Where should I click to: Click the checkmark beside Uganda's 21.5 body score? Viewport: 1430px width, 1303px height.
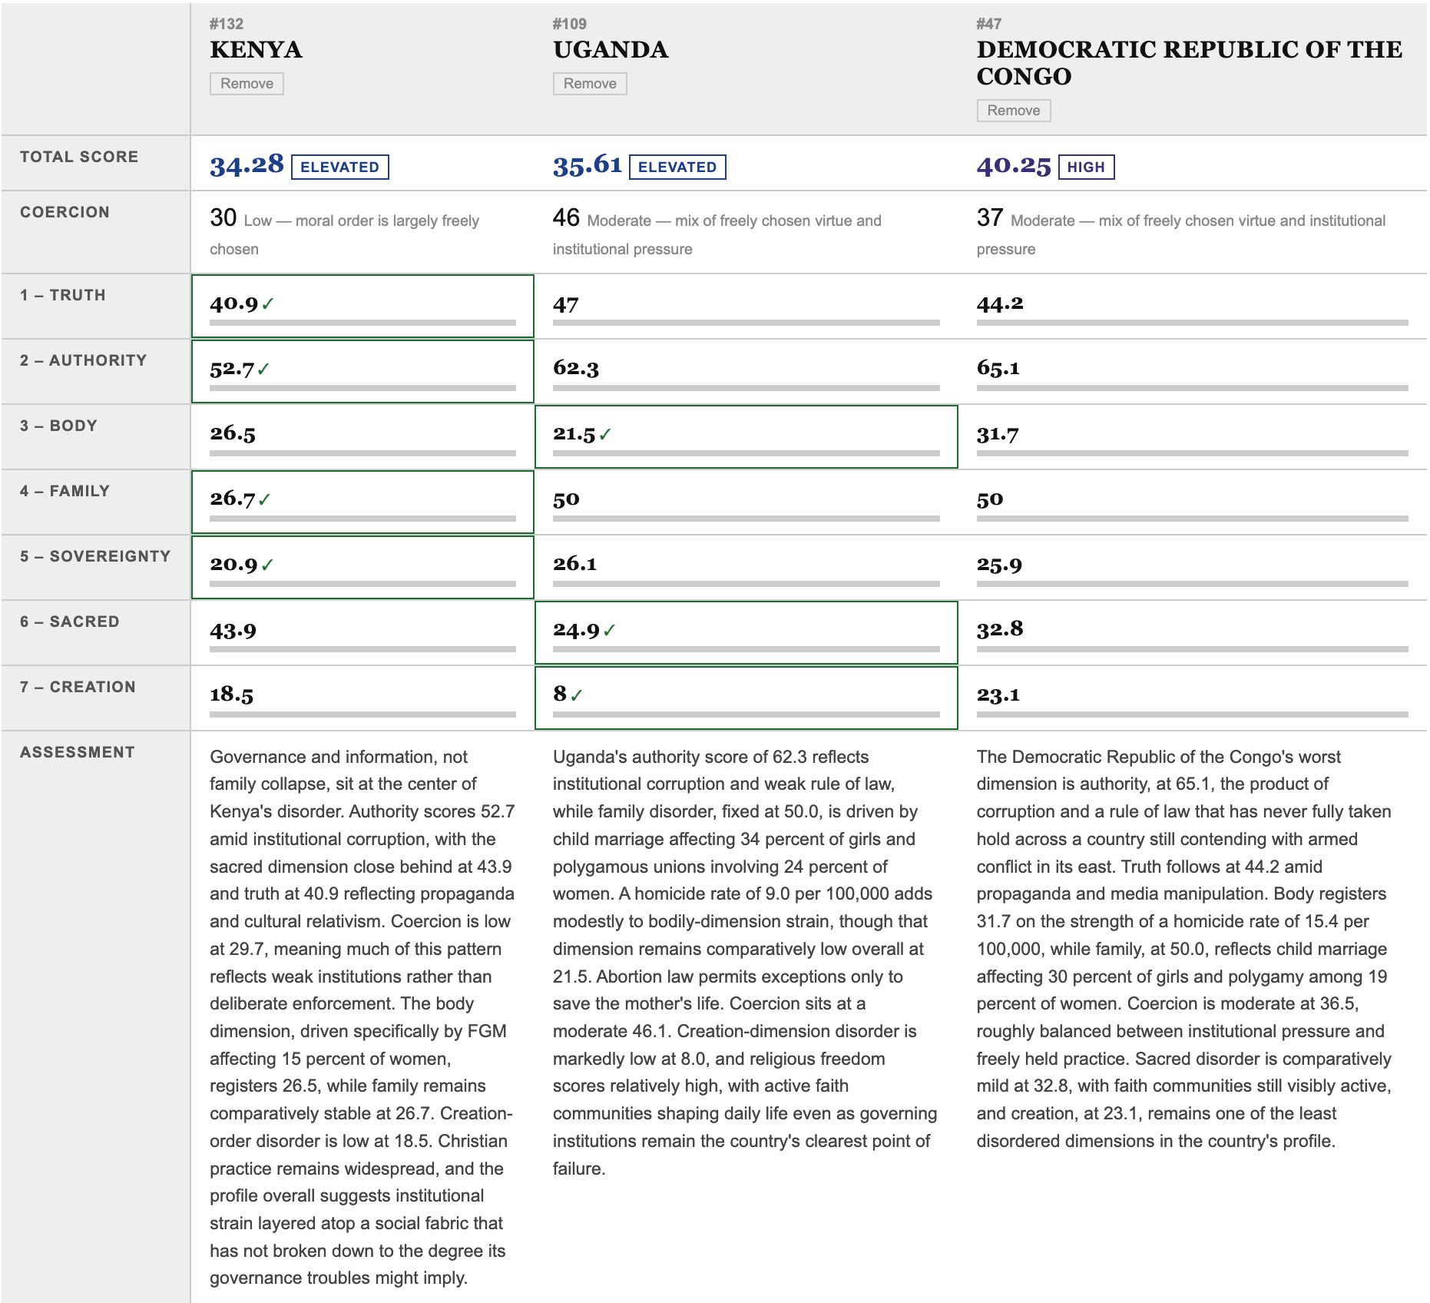(605, 435)
